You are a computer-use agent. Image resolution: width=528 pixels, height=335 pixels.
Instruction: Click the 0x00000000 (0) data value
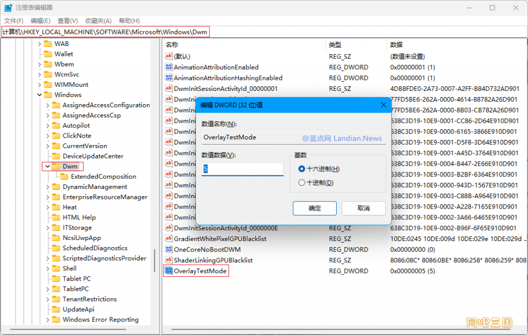point(412,249)
